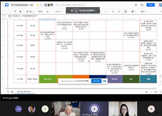Click the blue 分享 share button
The width and height of the screenshot is (162, 116).
click(150, 5)
